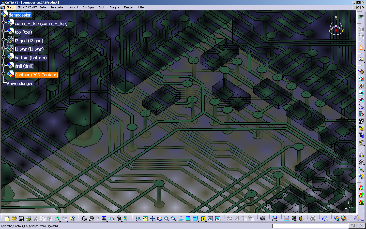This screenshot has width=366, height=229.
Task: Click the power input command field
Action: pyautogui.click(x=310, y=226)
